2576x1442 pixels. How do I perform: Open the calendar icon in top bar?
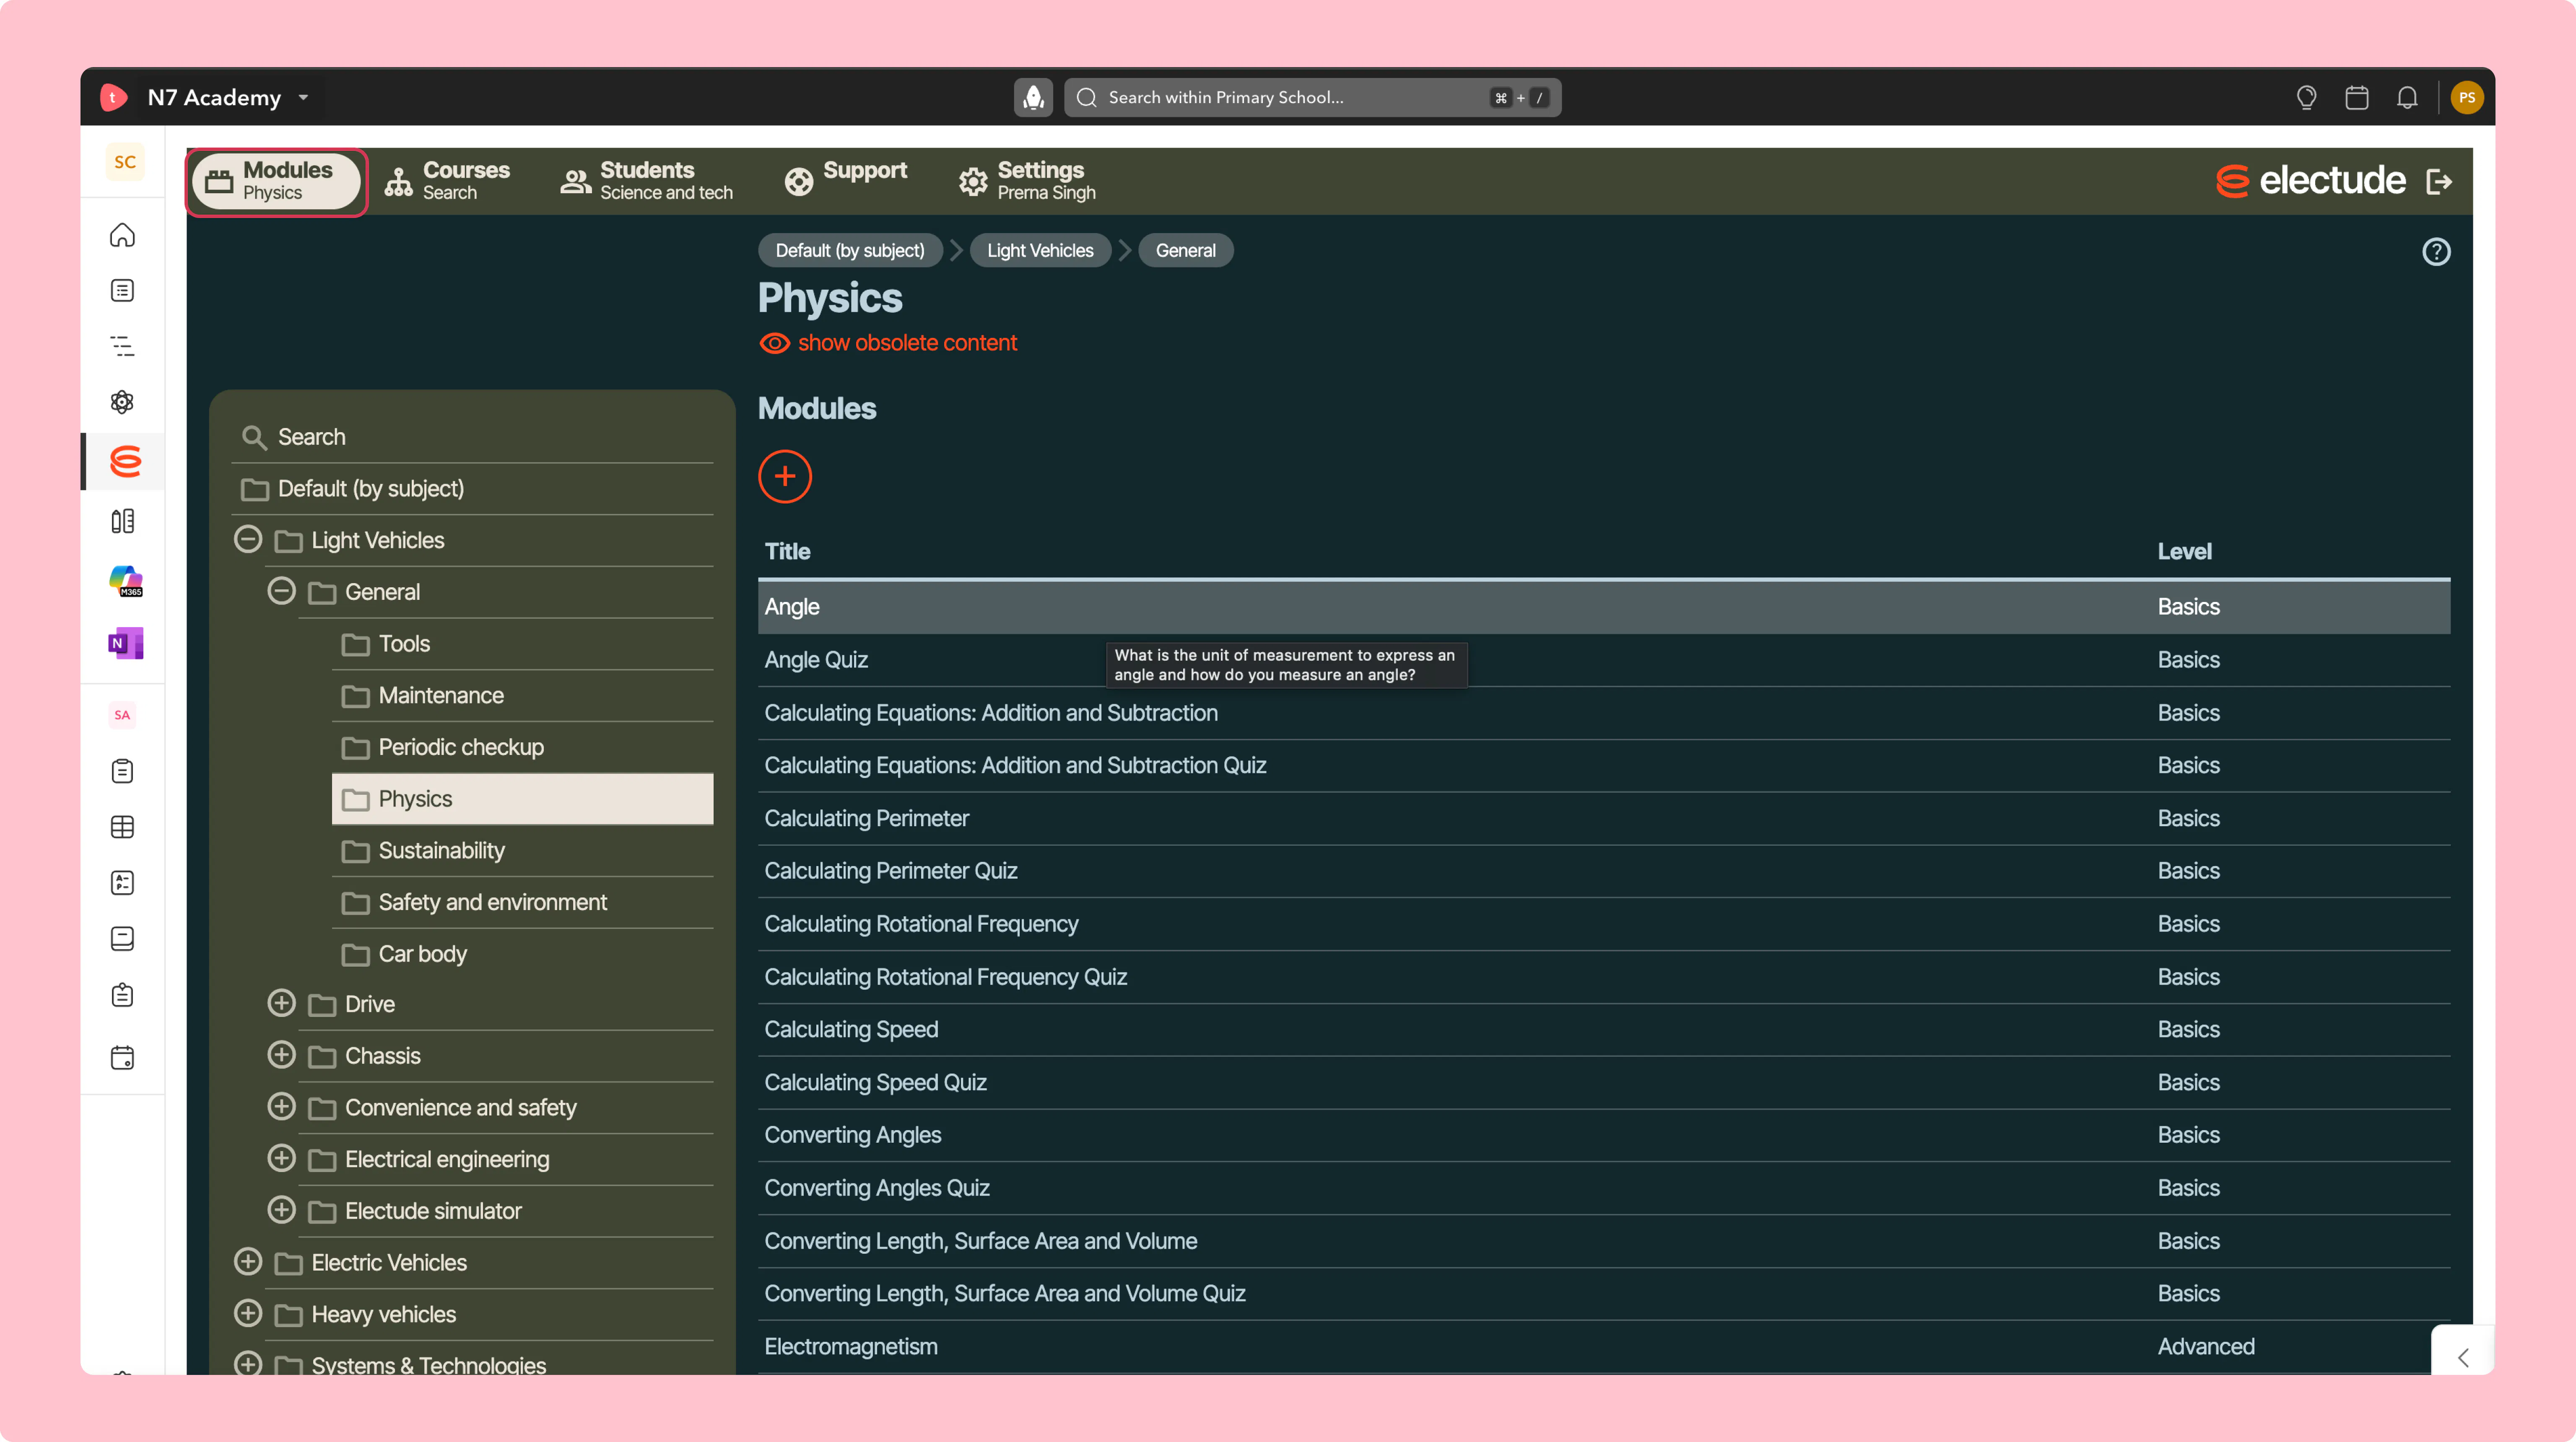point(2357,97)
